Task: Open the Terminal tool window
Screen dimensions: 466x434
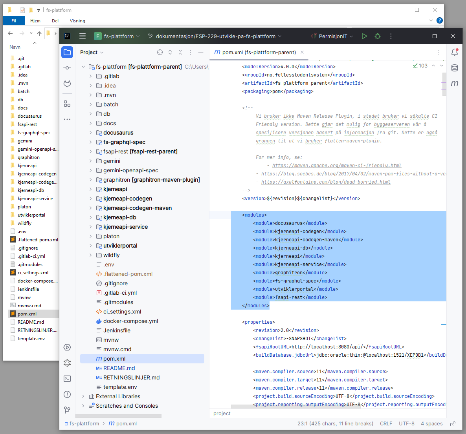Action: 67,378
